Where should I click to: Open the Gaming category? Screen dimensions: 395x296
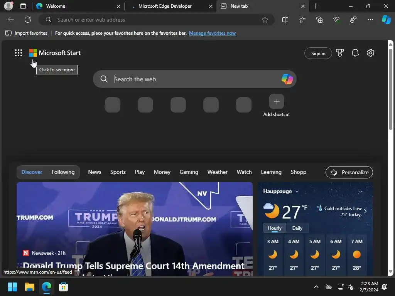(x=189, y=172)
